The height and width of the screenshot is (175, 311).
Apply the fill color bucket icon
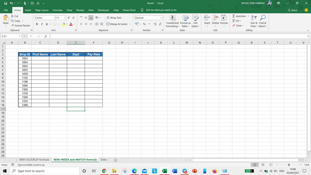click(x=64, y=24)
